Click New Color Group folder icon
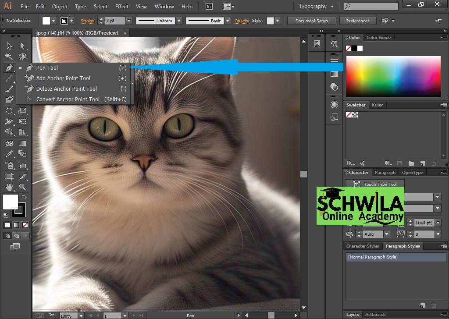 pos(411,163)
